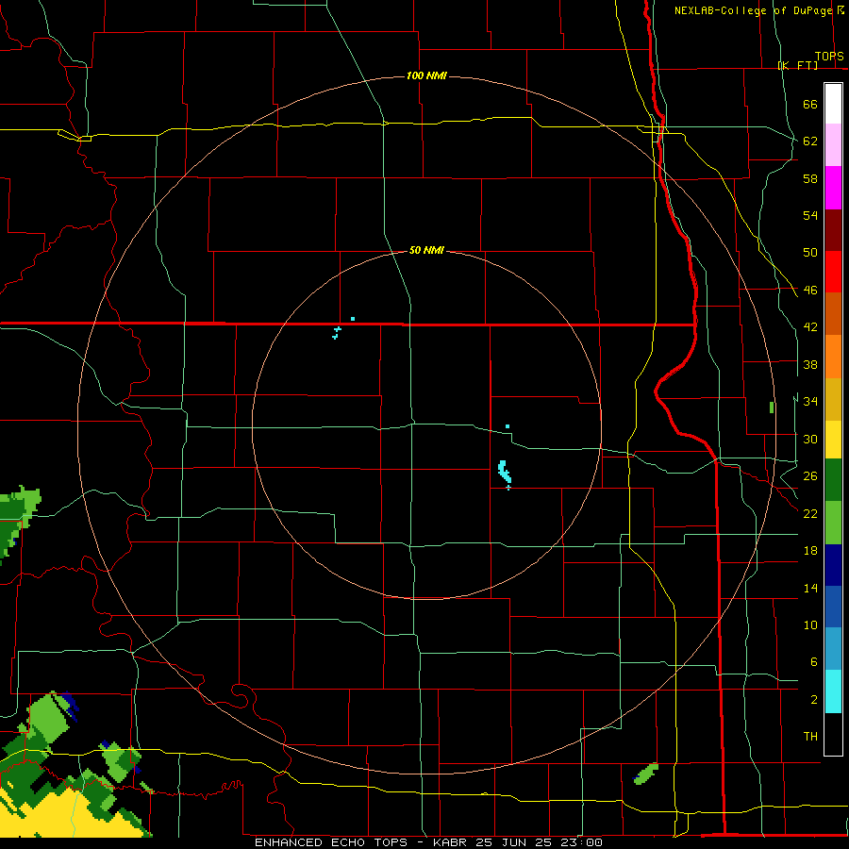The height and width of the screenshot is (849, 849).
Task: Select the light green legend swatch
Action: click(x=833, y=523)
